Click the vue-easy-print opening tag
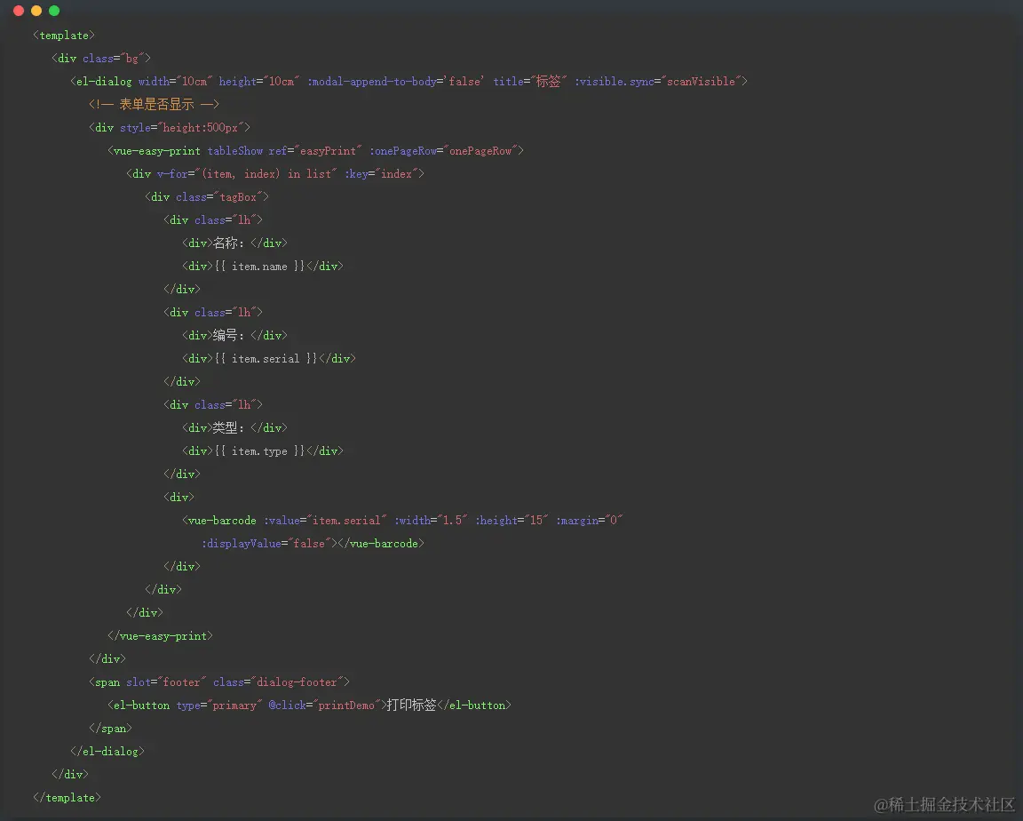The image size is (1023, 821). click(154, 151)
